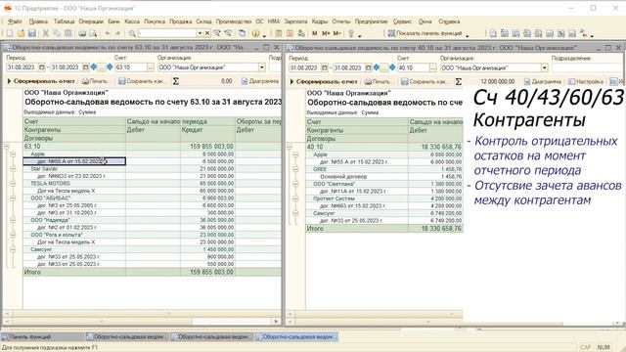626x352 pixels.
Task: Click the M+ memory add button
Action: point(326,33)
